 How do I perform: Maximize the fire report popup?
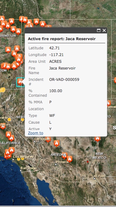point(98,30)
